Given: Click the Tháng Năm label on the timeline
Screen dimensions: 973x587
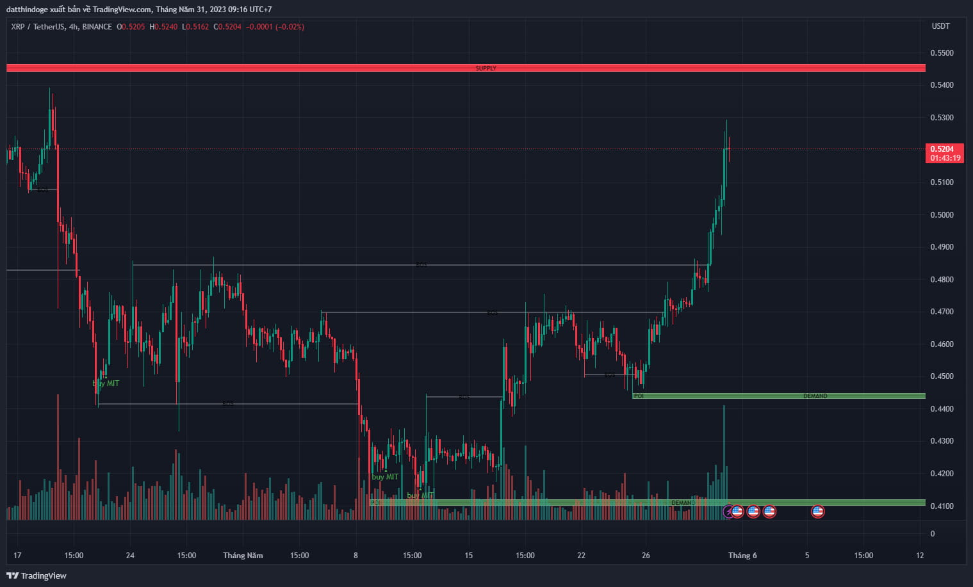Looking at the screenshot, I should click(242, 556).
